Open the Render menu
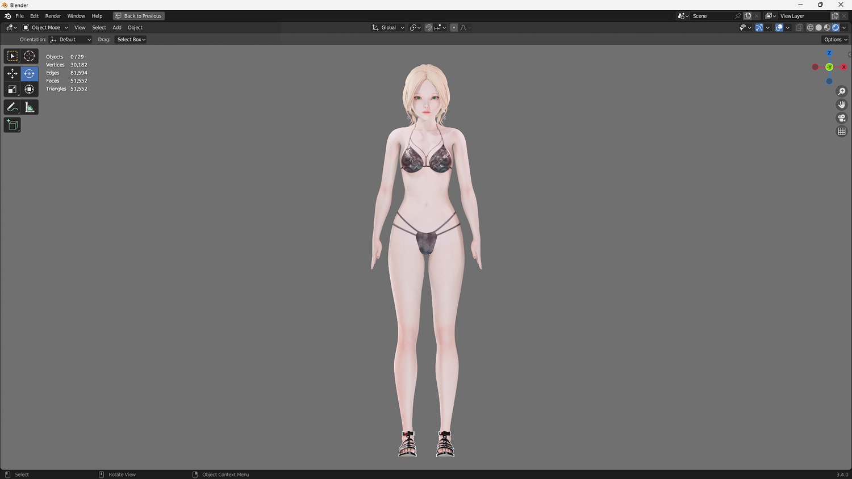The image size is (852, 479). 53,16
